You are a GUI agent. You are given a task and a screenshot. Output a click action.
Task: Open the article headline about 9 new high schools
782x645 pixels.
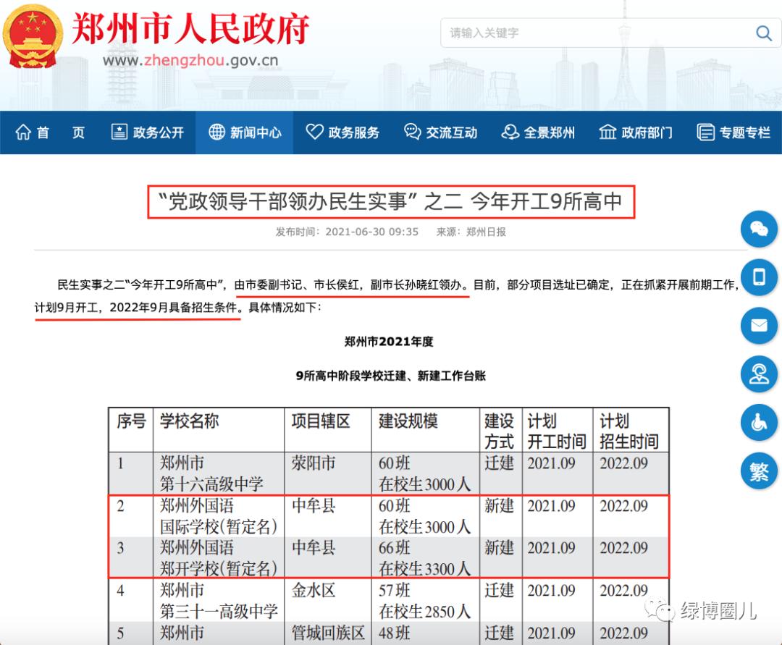tap(391, 203)
